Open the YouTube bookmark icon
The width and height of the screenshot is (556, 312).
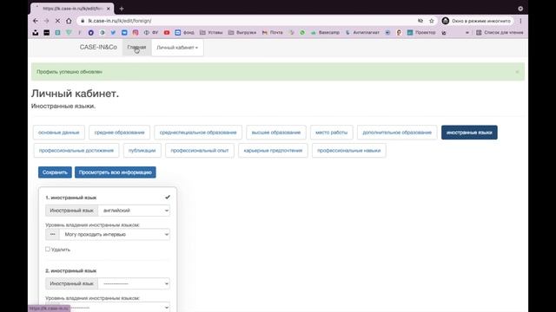167,33
